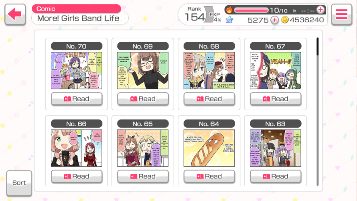Select the No. 63 comic thumbnail
The height and width of the screenshot is (201, 357).
click(276, 148)
